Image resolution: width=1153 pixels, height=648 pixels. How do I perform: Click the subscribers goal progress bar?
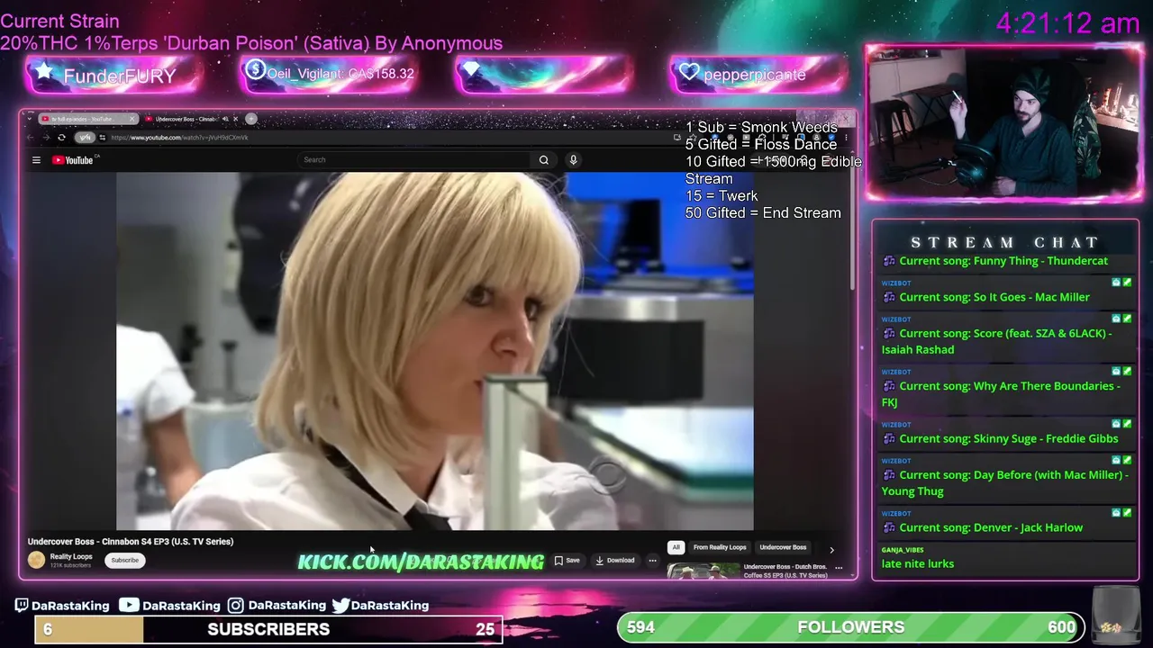[268, 629]
